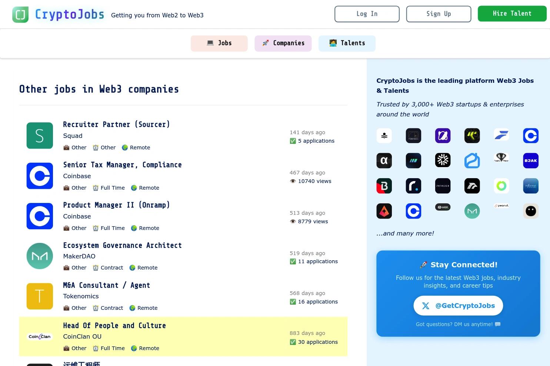Viewport: 550px width, 366px height.
Task: Open Recruiter Partner (Sourcer) job listing
Action: (116, 125)
